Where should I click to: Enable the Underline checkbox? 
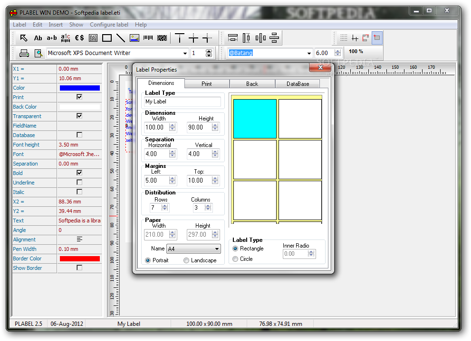(x=79, y=182)
